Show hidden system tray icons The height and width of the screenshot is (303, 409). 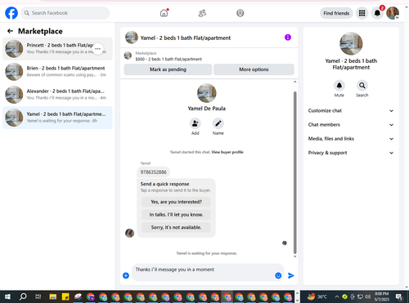tap(337, 296)
